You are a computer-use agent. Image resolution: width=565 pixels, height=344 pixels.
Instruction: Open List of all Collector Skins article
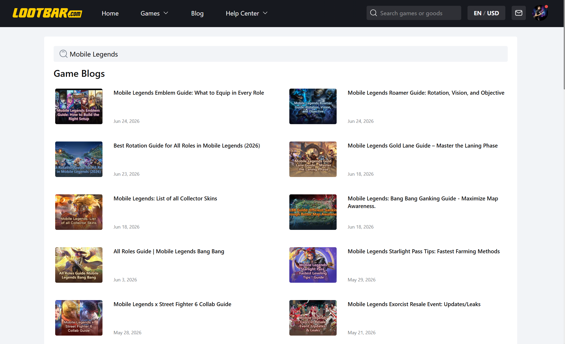coord(165,199)
